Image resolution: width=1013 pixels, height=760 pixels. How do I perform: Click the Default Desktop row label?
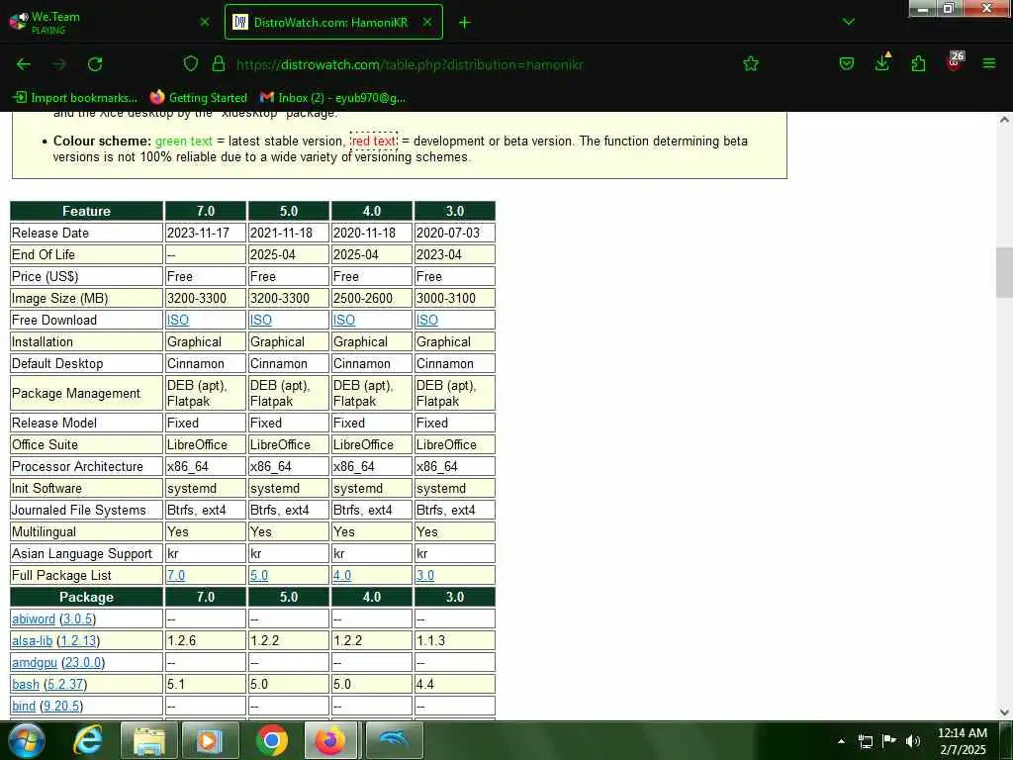tap(86, 363)
